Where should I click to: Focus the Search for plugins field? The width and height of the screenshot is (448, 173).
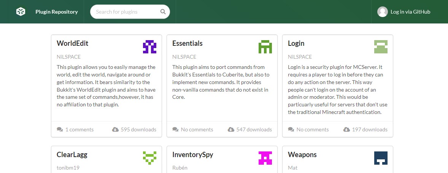click(126, 12)
